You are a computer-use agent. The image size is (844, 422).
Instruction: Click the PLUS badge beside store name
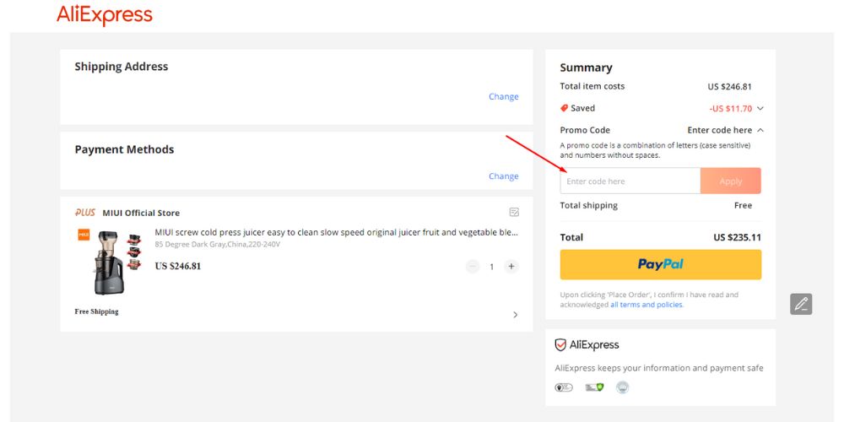click(x=85, y=213)
